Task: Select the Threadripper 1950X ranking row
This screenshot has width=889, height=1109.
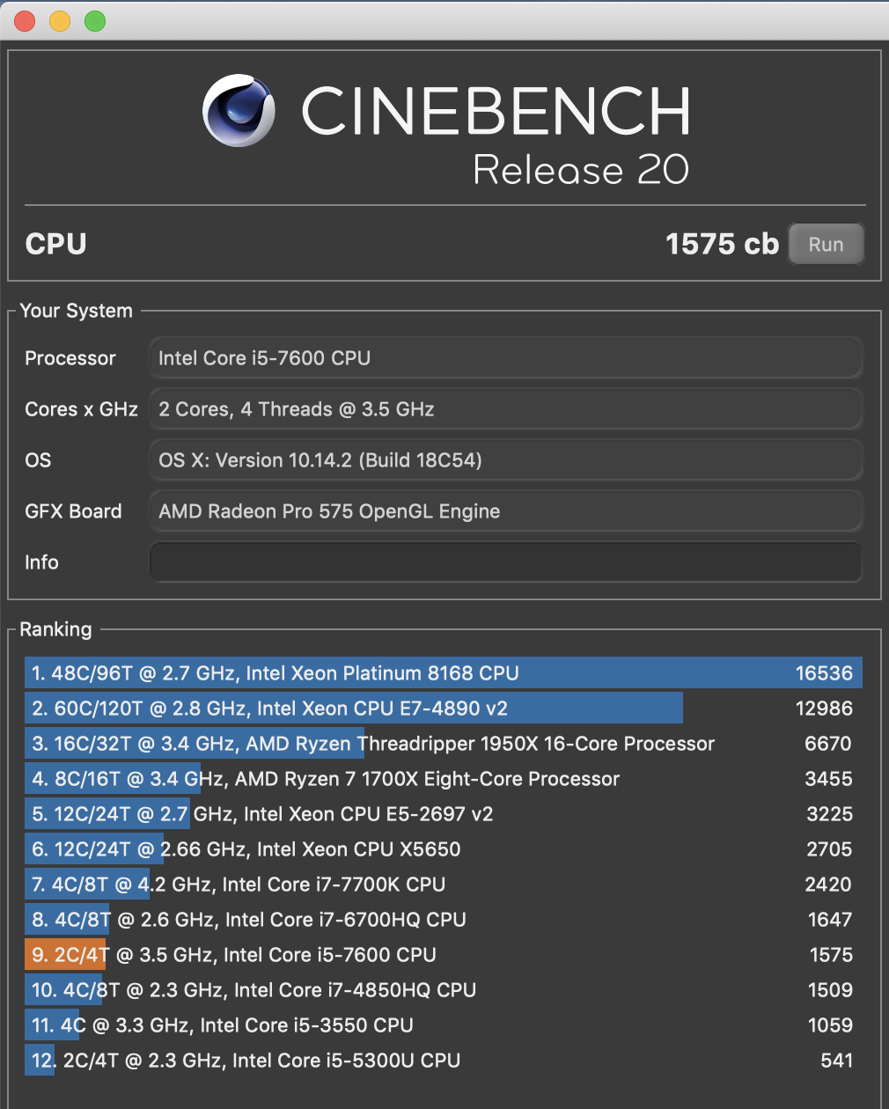Action: click(443, 744)
